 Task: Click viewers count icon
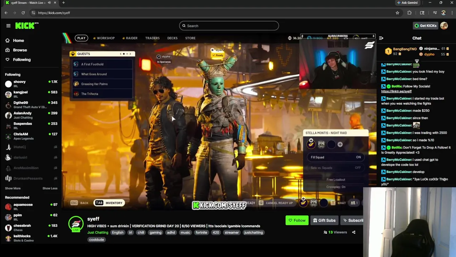click(x=325, y=232)
